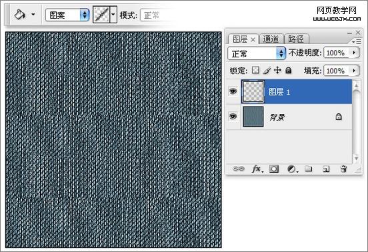Create new adjustment layer icon
The width and height of the screenshot is (368, 252).
coord(292,169)
